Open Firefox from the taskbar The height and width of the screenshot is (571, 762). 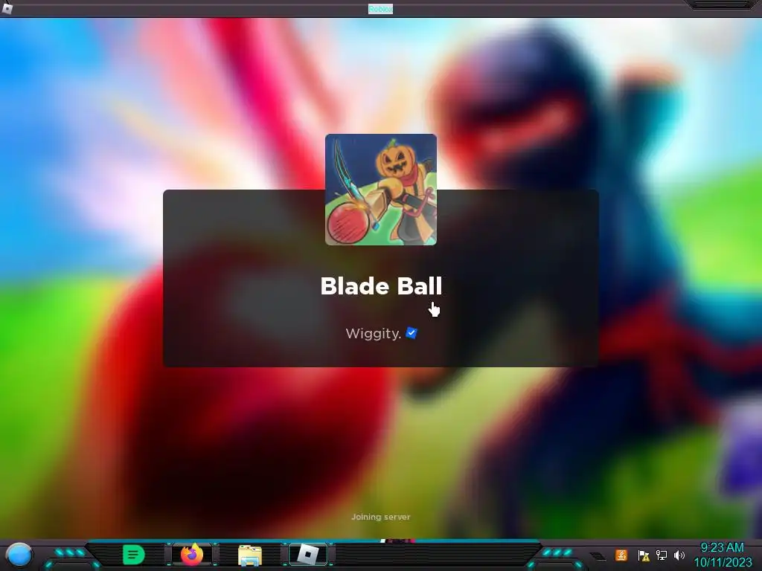click(x=192, y=555)
